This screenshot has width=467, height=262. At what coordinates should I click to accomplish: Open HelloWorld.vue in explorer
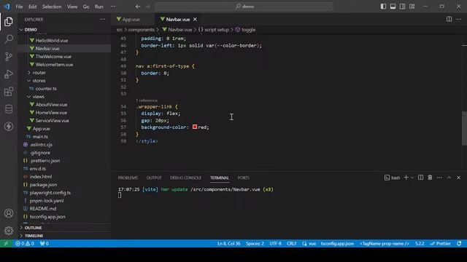pos(52,41)
